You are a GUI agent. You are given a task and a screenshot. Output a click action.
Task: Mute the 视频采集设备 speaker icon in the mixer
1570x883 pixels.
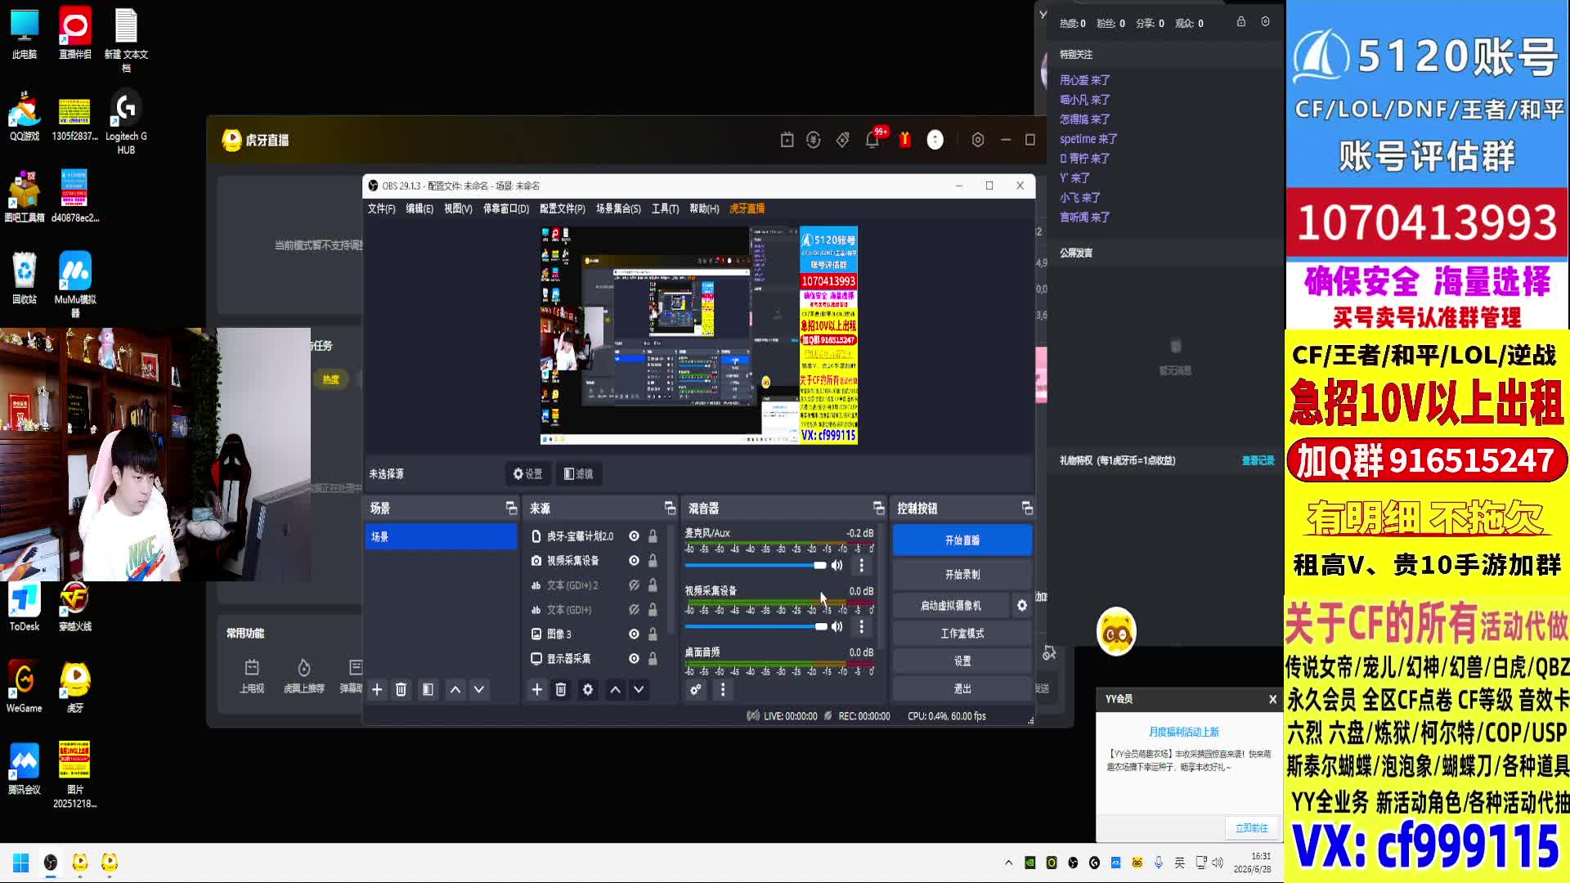[x=837, y=627]
